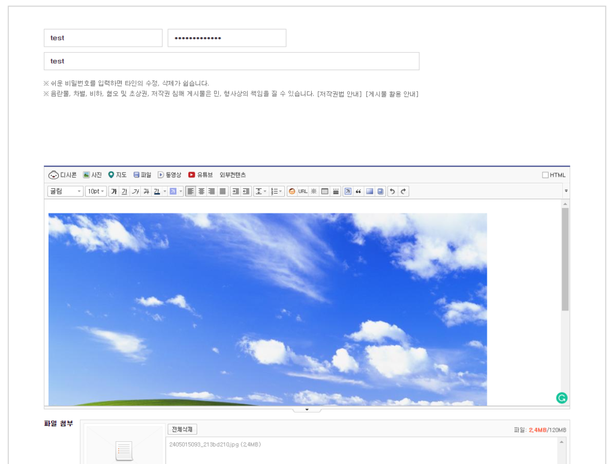Align text to the left
The width and height of the screenshot is (614, 464).
tap(190, 191)
